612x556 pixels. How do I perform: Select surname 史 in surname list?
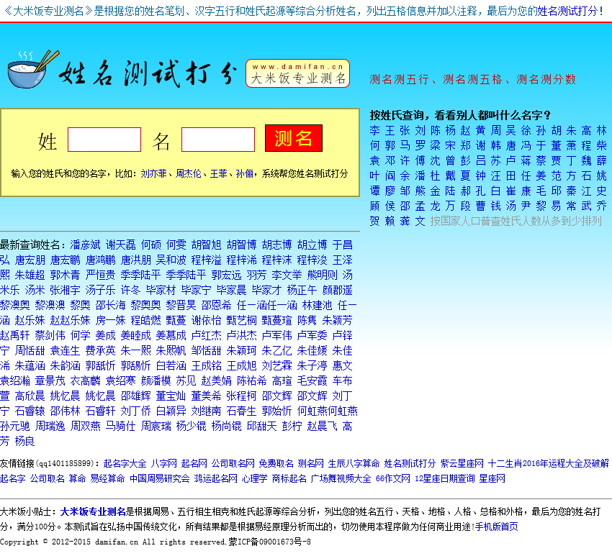[x=601, y=191]
